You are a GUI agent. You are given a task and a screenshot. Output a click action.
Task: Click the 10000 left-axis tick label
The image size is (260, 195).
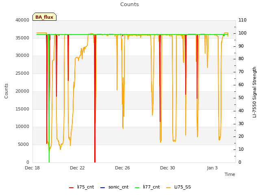tap(22, 126)
